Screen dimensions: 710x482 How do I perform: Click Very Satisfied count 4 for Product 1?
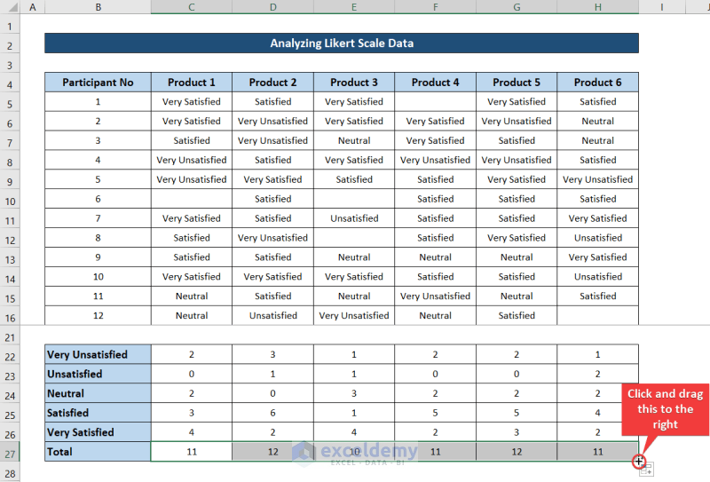click(192, 432)
